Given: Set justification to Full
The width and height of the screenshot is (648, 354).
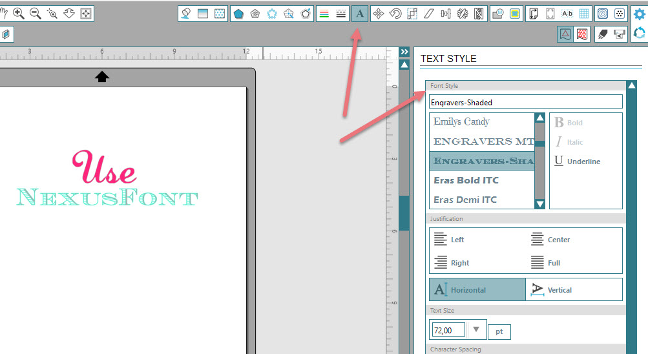Looking at the screenshot, I should point(545,263).
